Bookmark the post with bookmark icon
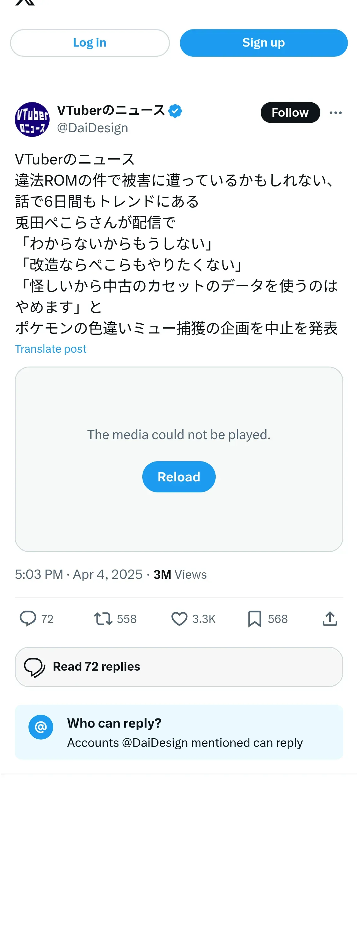 [254, 619]
